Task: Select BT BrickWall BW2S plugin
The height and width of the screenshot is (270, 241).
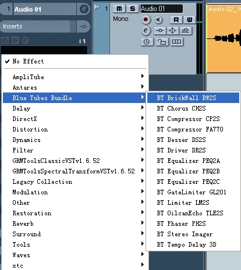Action: click(x=193, y=98)
